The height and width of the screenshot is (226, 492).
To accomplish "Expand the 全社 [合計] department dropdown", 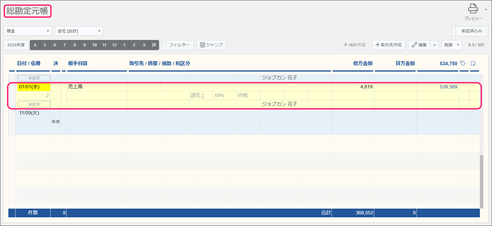I will (x=79, y=31).
